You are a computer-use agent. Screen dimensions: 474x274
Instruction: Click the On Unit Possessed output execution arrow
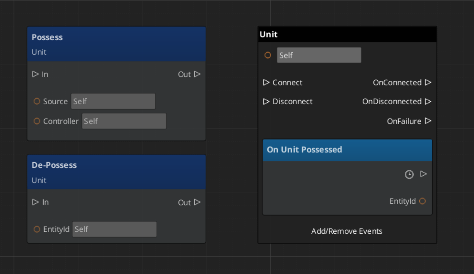point(423,174)
